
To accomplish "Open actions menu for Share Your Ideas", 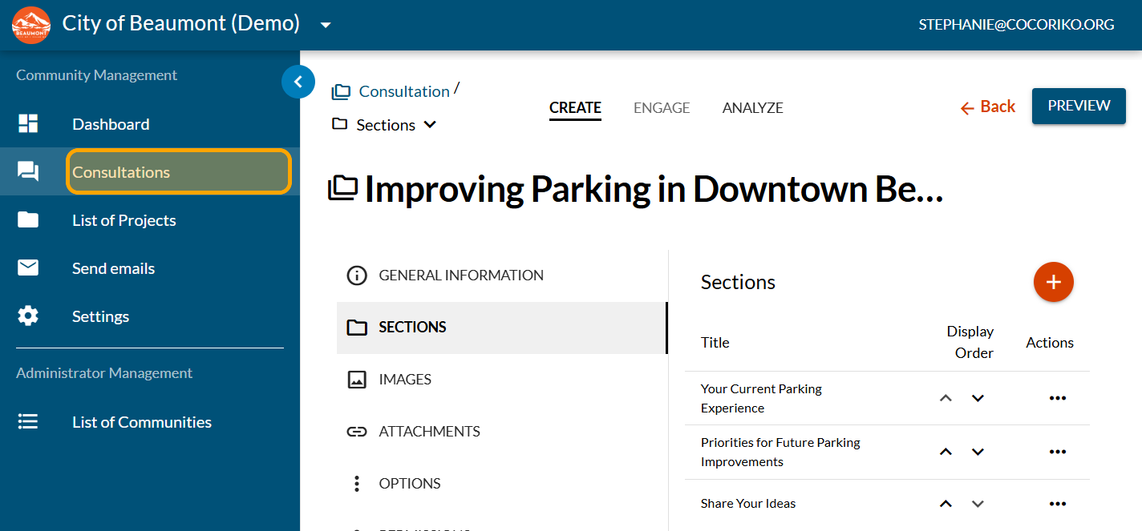I will tap(1057, 504).
